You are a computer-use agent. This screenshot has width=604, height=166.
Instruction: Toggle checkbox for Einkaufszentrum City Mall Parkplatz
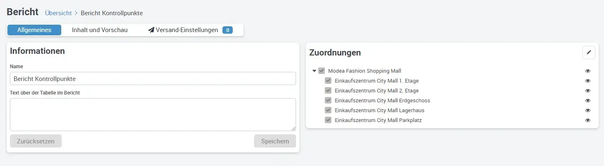point(328,120)
